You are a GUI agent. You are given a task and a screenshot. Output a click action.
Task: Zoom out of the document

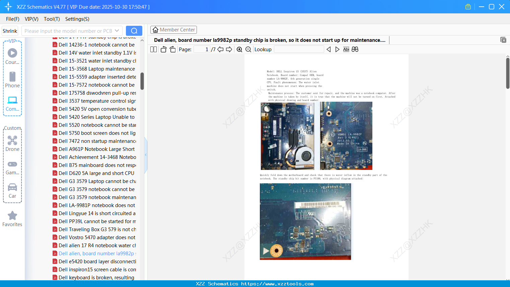(248, 50)
